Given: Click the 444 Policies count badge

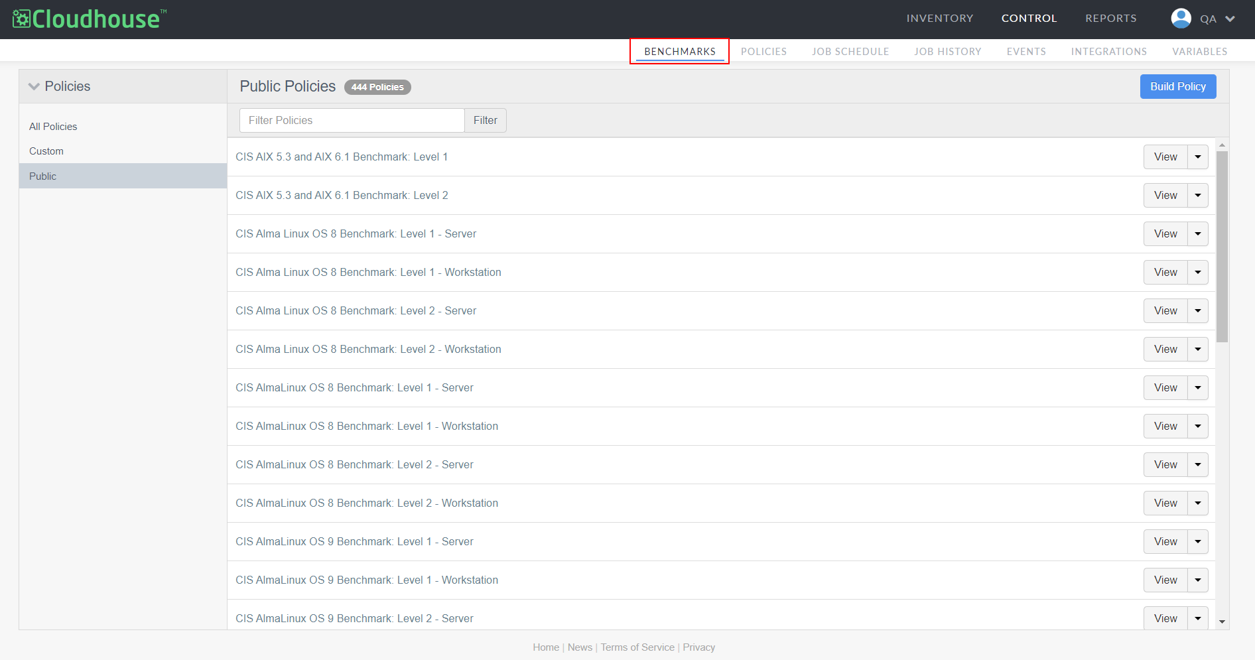Looking at the screenshot, I should pyautogui.click(x=377, y=87).
